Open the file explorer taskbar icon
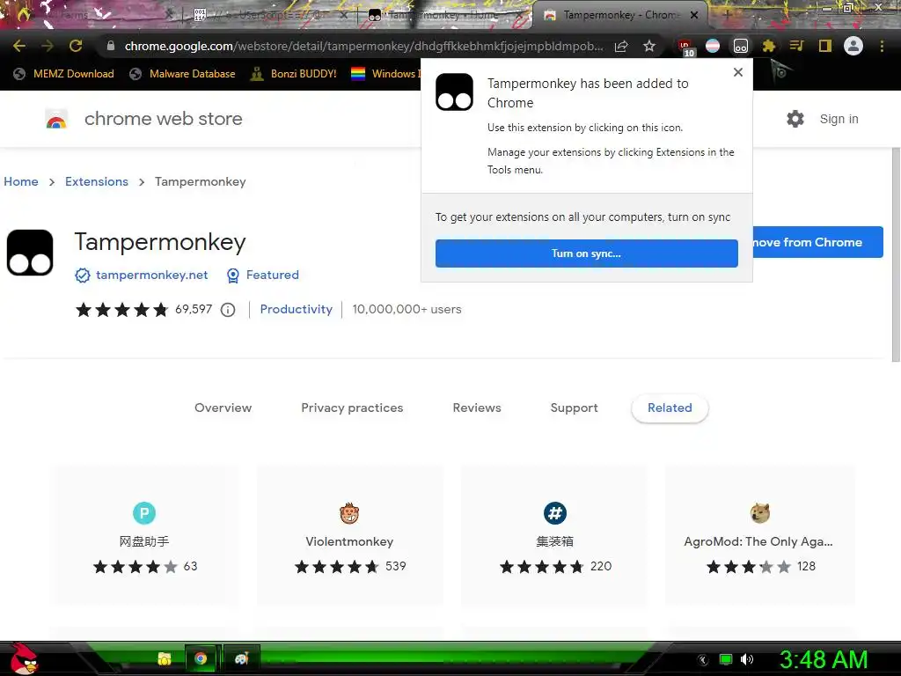The width and height of the screenshot is (901, 676). pos(165,658)
